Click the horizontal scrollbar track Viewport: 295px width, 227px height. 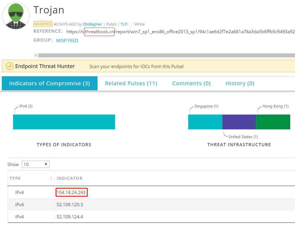167,56
